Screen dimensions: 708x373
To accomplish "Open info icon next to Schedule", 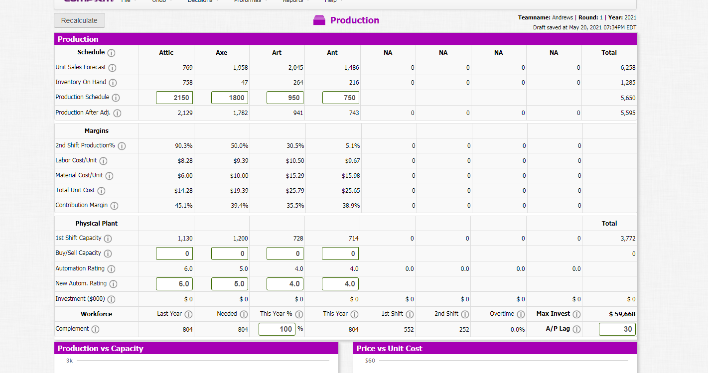I will [x=112, y=53].
